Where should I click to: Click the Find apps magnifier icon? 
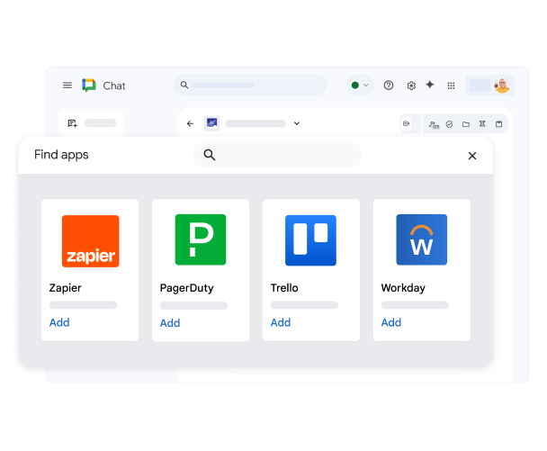coord(210,155)
